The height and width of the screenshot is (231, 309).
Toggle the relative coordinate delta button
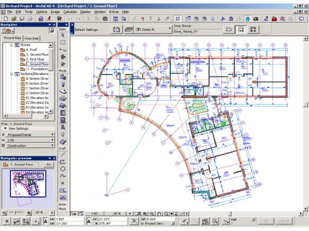pos(46,221)
